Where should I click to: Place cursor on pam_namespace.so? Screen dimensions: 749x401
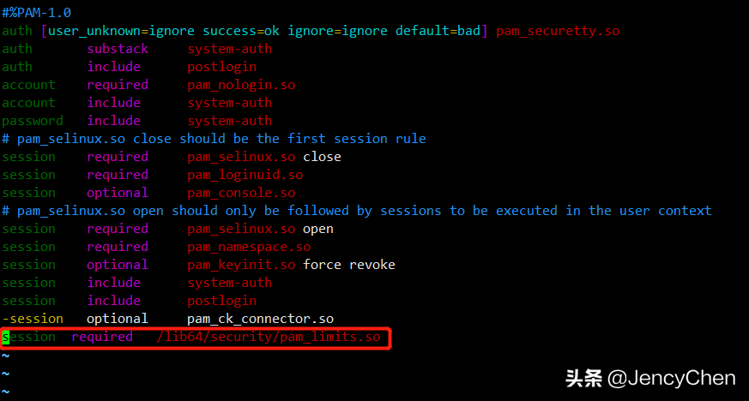(249, 247)
